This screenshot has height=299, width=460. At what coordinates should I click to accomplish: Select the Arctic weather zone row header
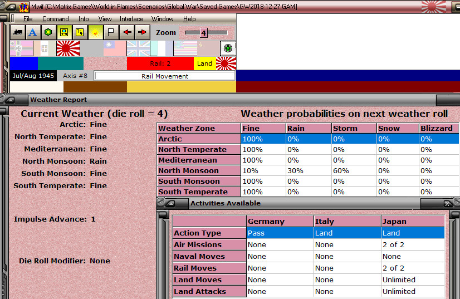[x=199, y=139]
